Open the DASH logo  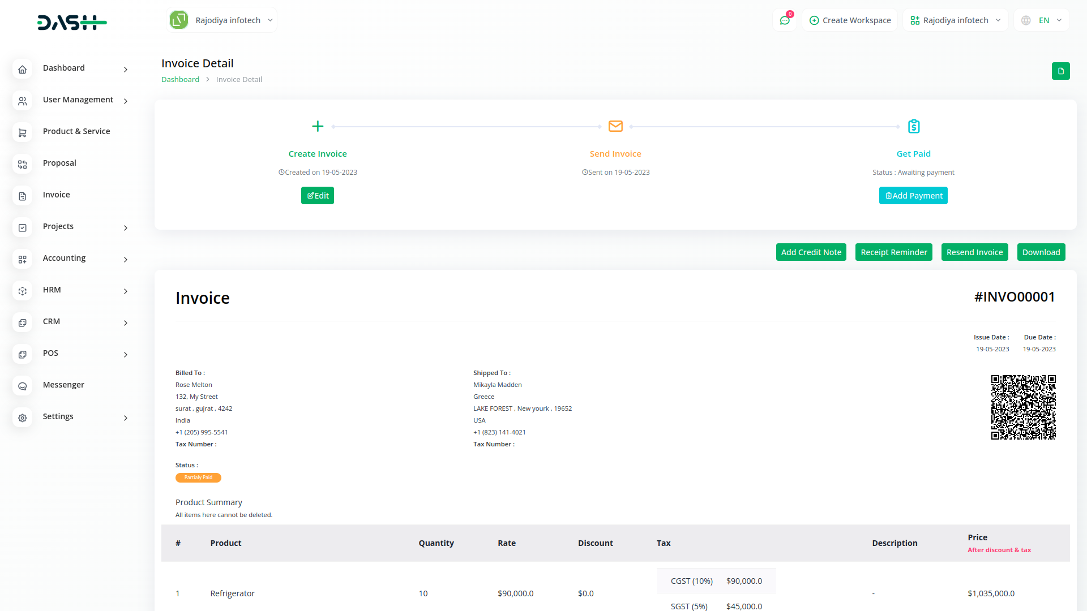pyautogui.click(x=72, y=23)
